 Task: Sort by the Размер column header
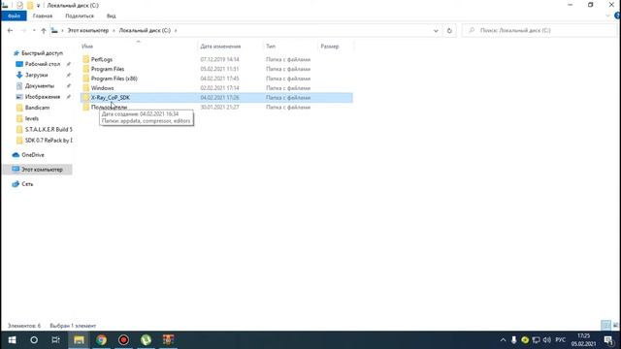pos(330,47)
